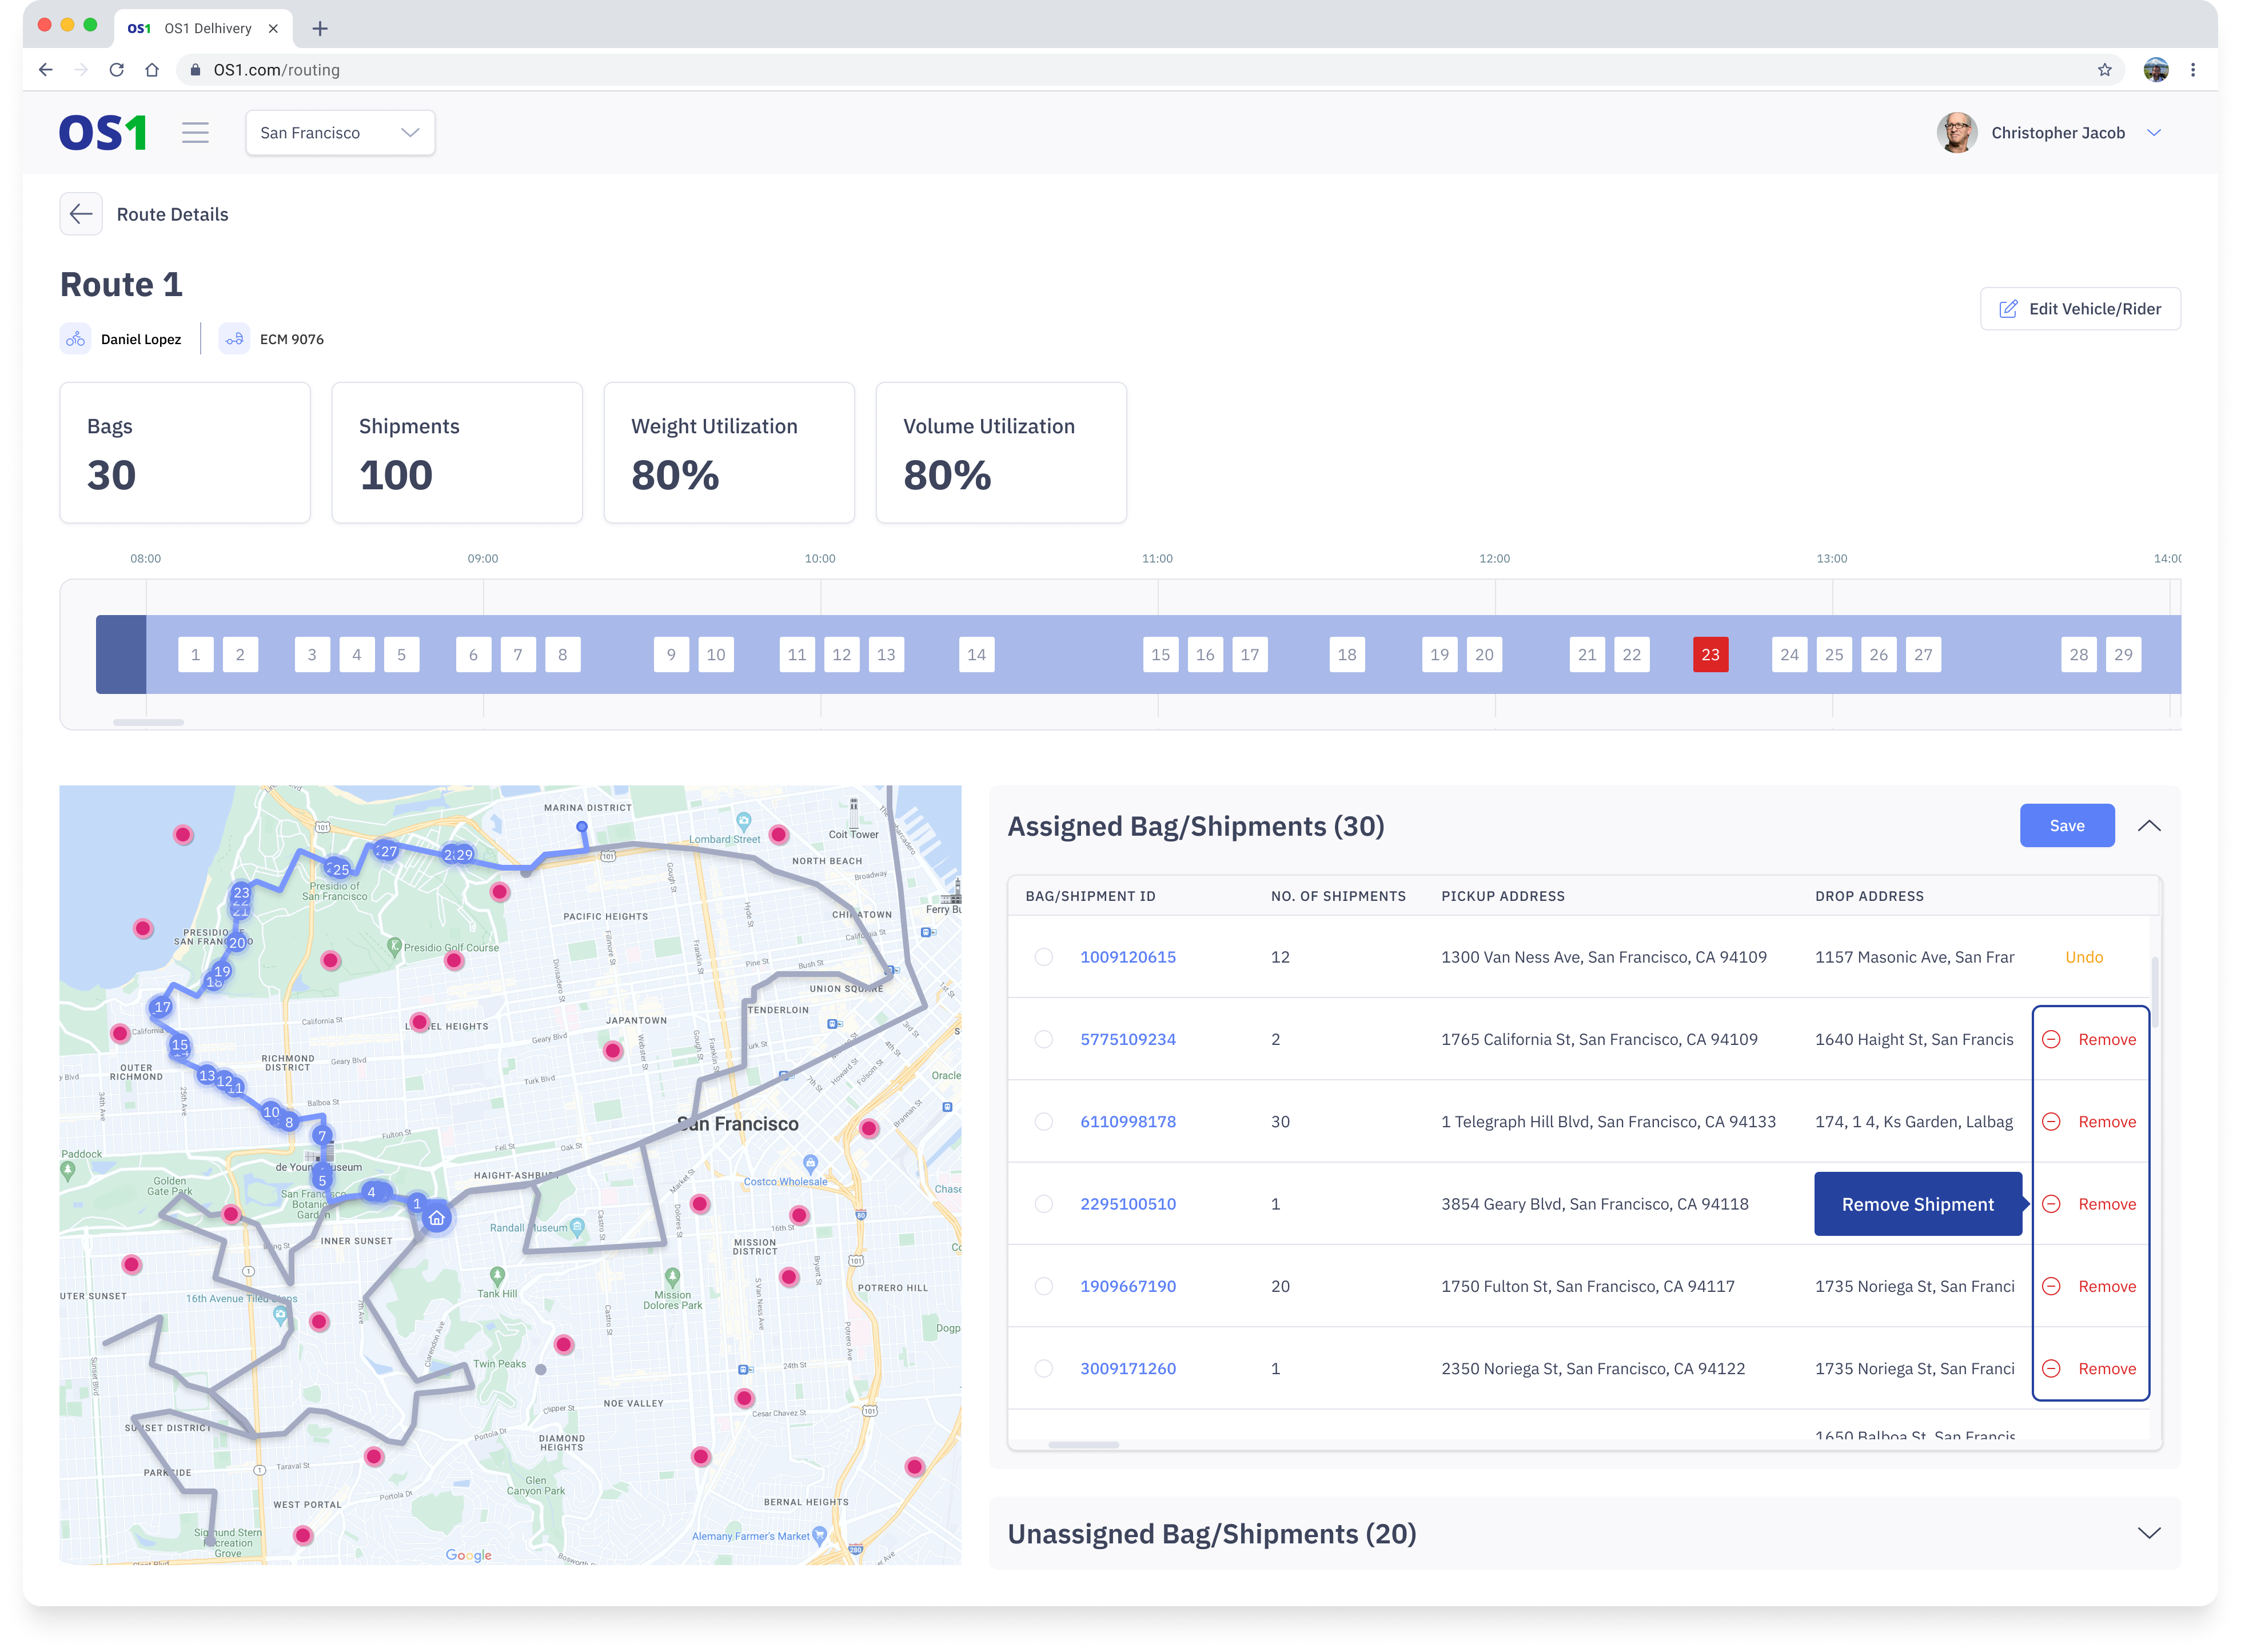Click the rider bicycle icon beside Daniel Lopez
Viewport: 2241px width, 1652px height.
pos(76,339)
